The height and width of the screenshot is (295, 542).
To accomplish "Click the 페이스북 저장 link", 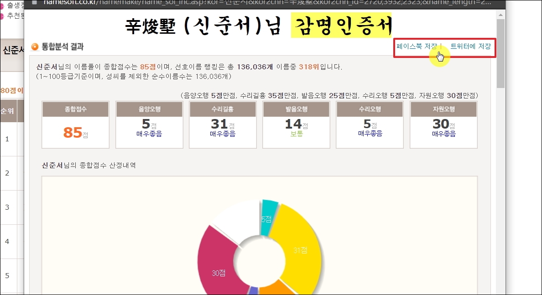I will click(x=417, y=47).
